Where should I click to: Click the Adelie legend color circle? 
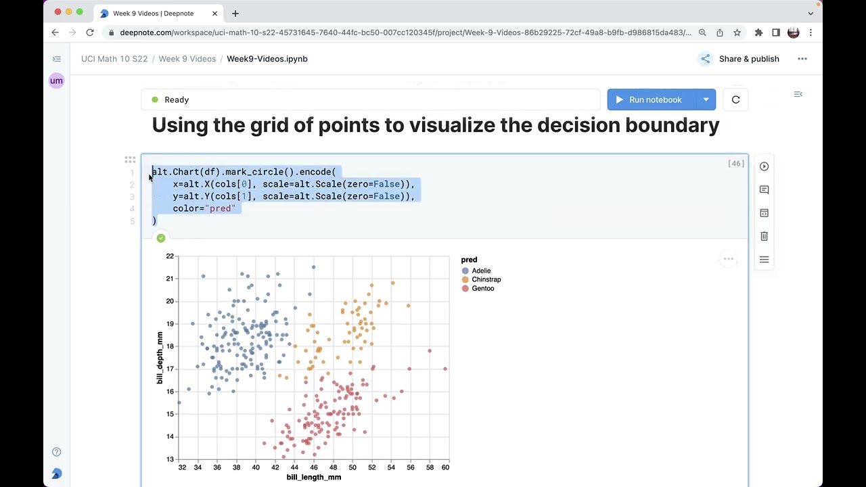point(465,271)
